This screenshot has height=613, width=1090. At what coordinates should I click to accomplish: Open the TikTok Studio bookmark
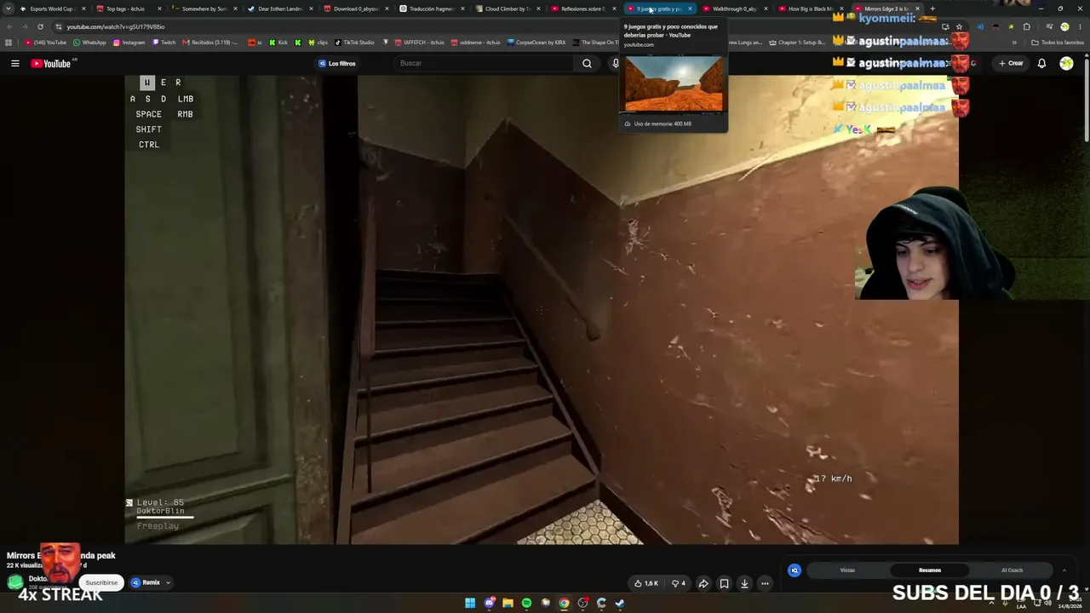pos(354,43)
